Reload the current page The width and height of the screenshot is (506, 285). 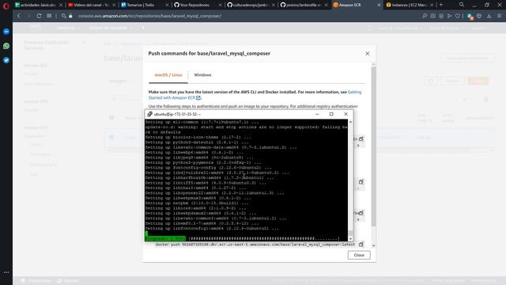coord(39,16)
